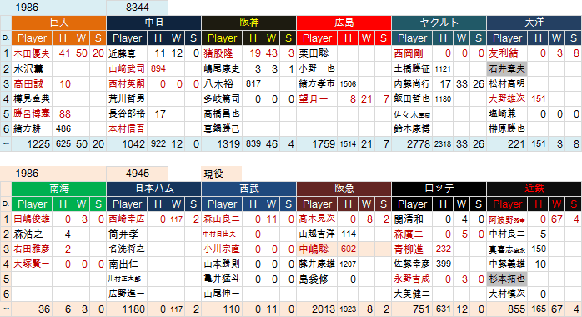Screen dimensions: 582x317
Task: Click player 鈴木康博 cell
Action: click(412, 128)
